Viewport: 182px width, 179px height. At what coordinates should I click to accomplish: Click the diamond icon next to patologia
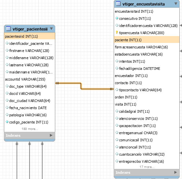(7, 115)
